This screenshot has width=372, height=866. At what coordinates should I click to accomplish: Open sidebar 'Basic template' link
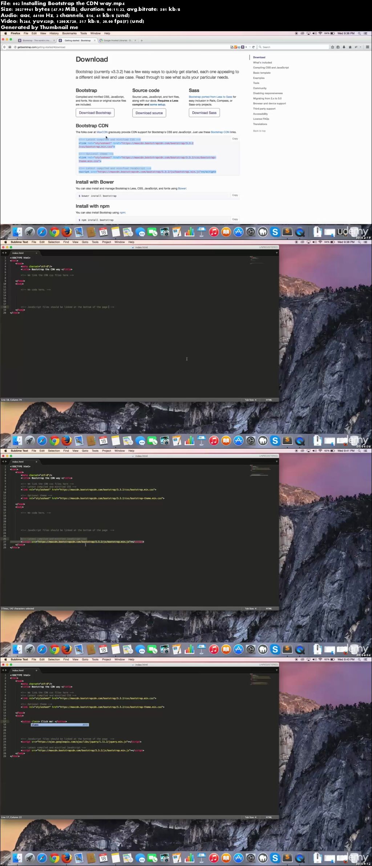coord(262,73)
